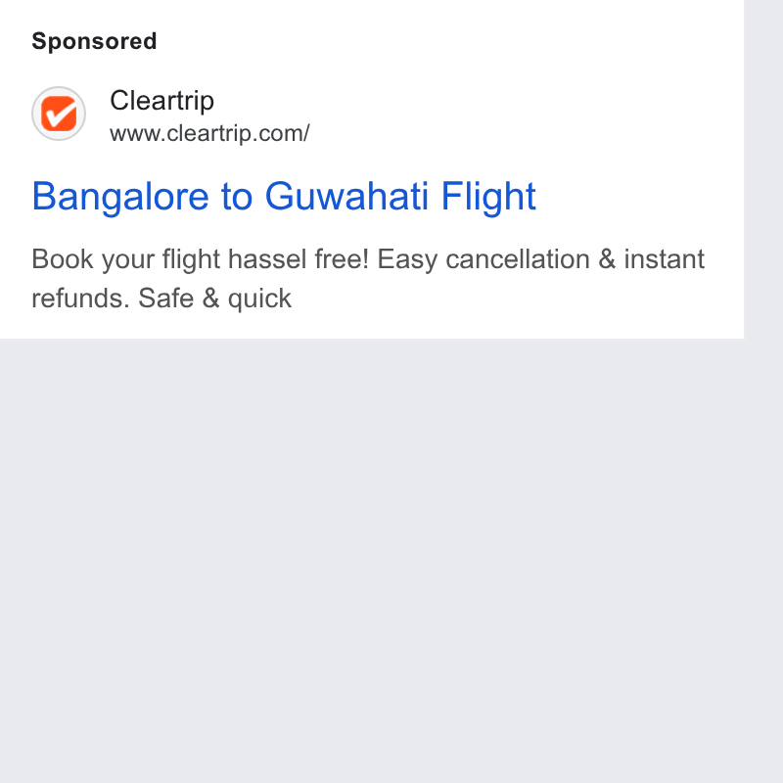Image resolution: width=783 pixels, height=783 pixels.
Task: Click the word to in the headline
Action: pyautogui.click(x=237, y=198)
